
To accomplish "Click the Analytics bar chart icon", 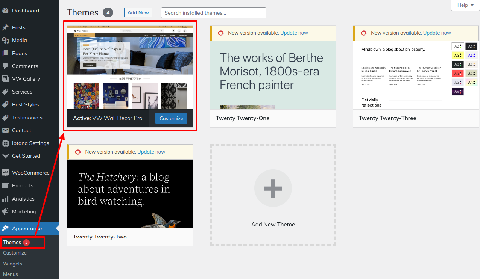I will tap(5, 199).
